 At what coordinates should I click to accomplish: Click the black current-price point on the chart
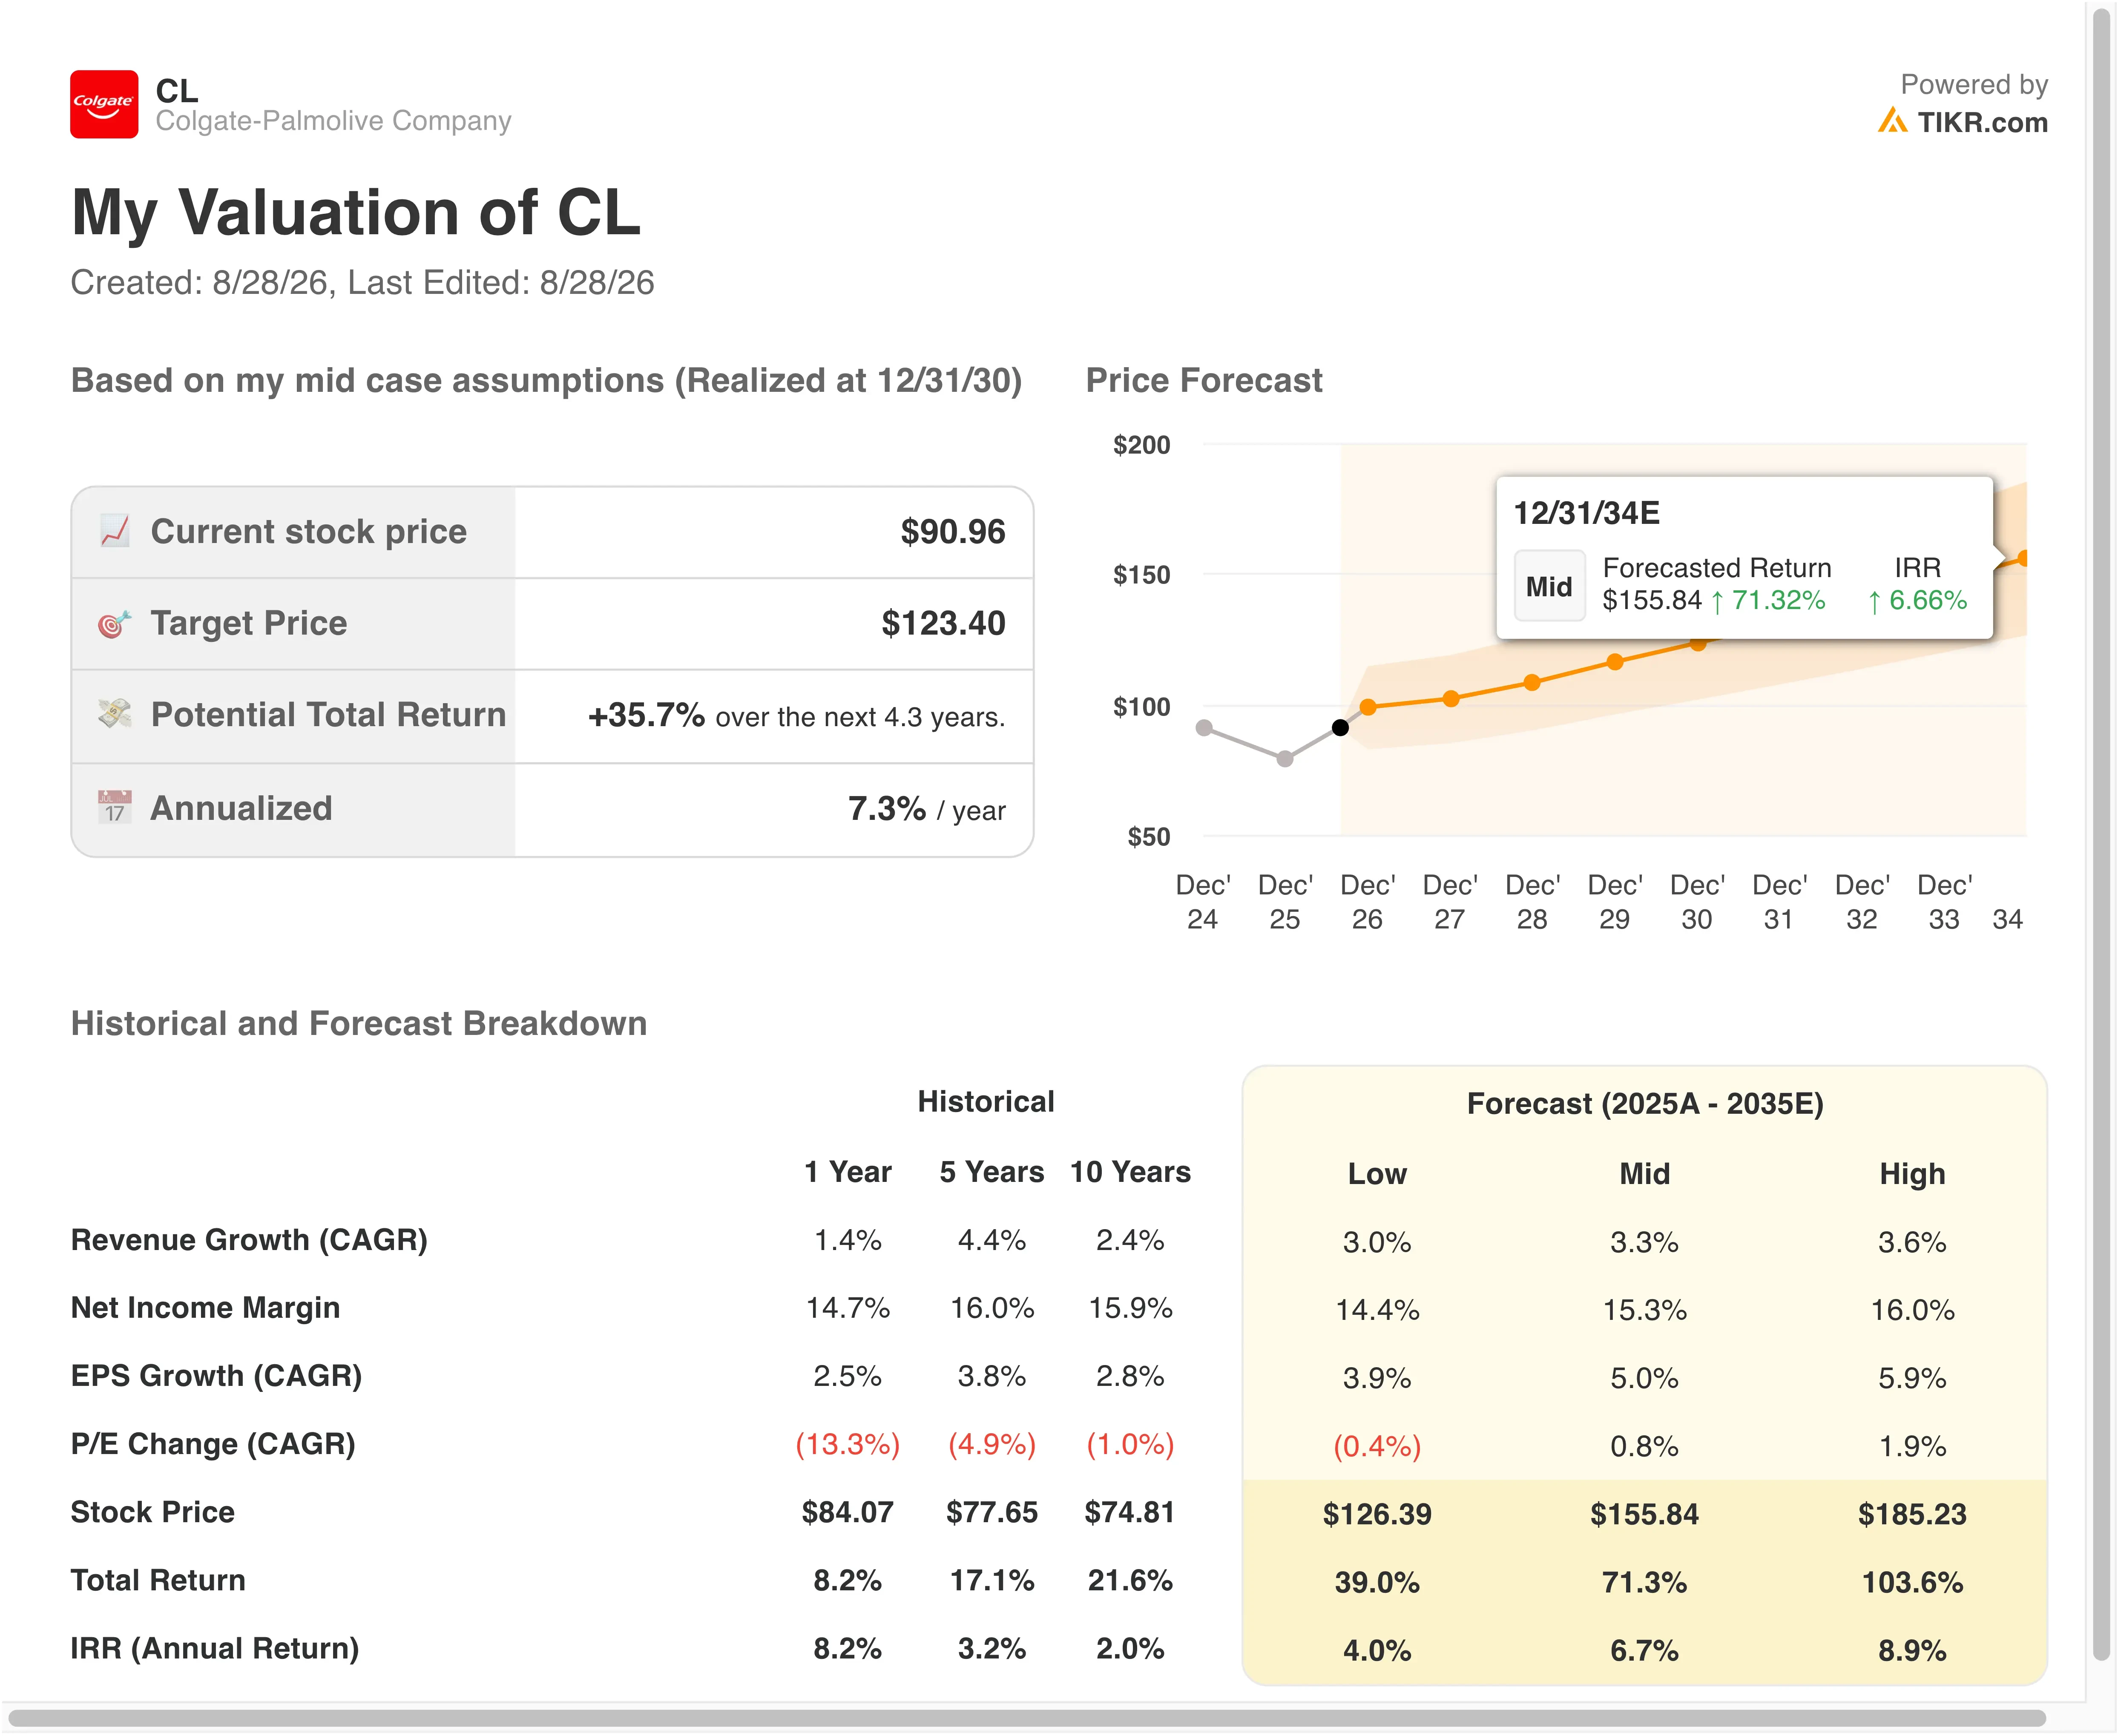click(1340, 727)
